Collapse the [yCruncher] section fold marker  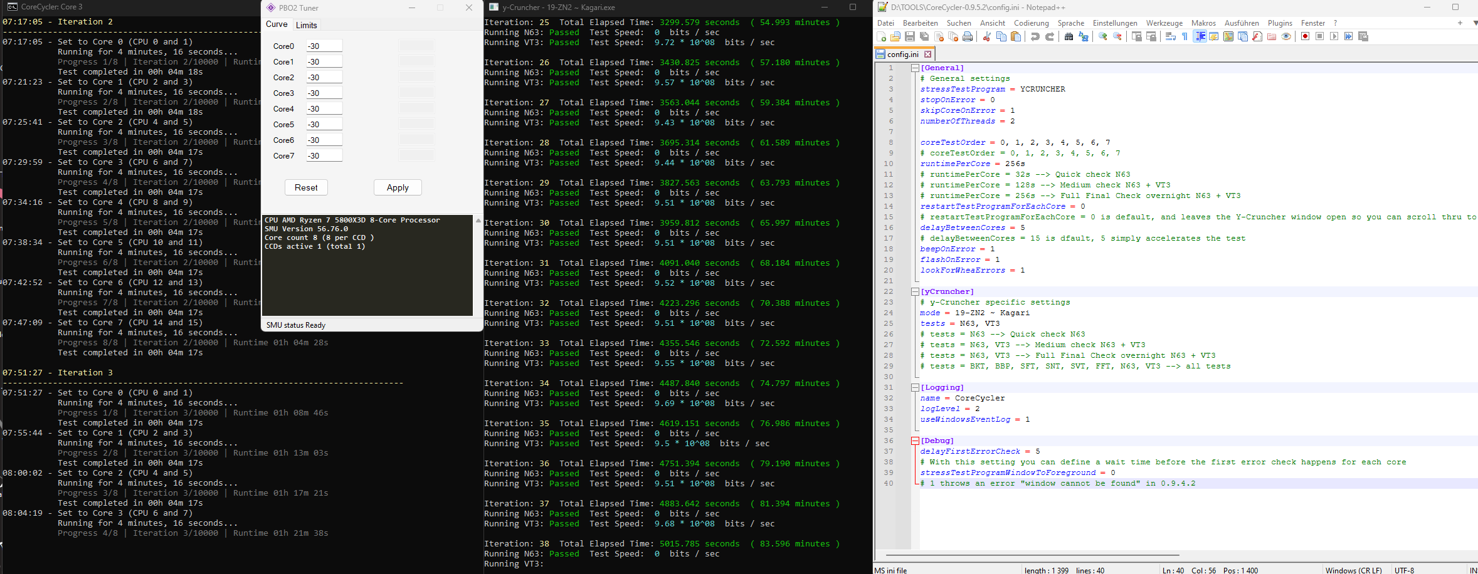(x=915, y=291)
